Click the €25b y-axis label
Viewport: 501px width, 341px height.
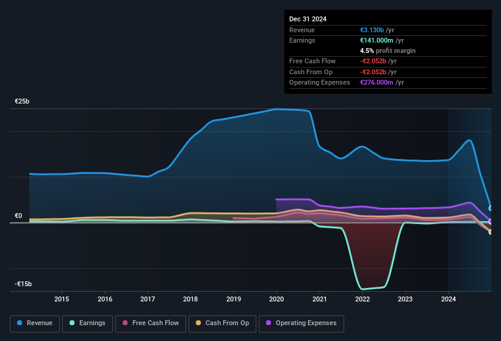pos(22,101)
